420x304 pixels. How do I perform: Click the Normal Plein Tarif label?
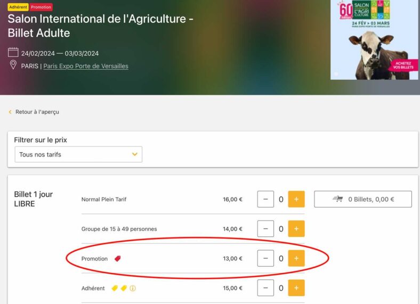click(104, 199)
